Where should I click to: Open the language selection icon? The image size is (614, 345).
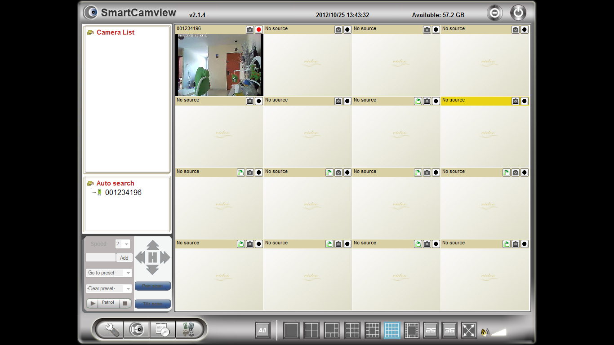[188, 330]
